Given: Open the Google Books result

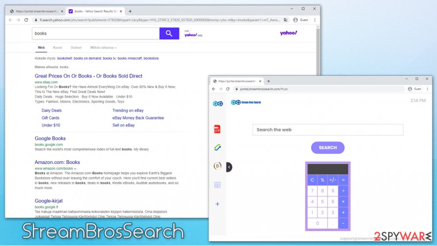Looking at the screenshot, I should pyautogui.click(x=50, y=138).
